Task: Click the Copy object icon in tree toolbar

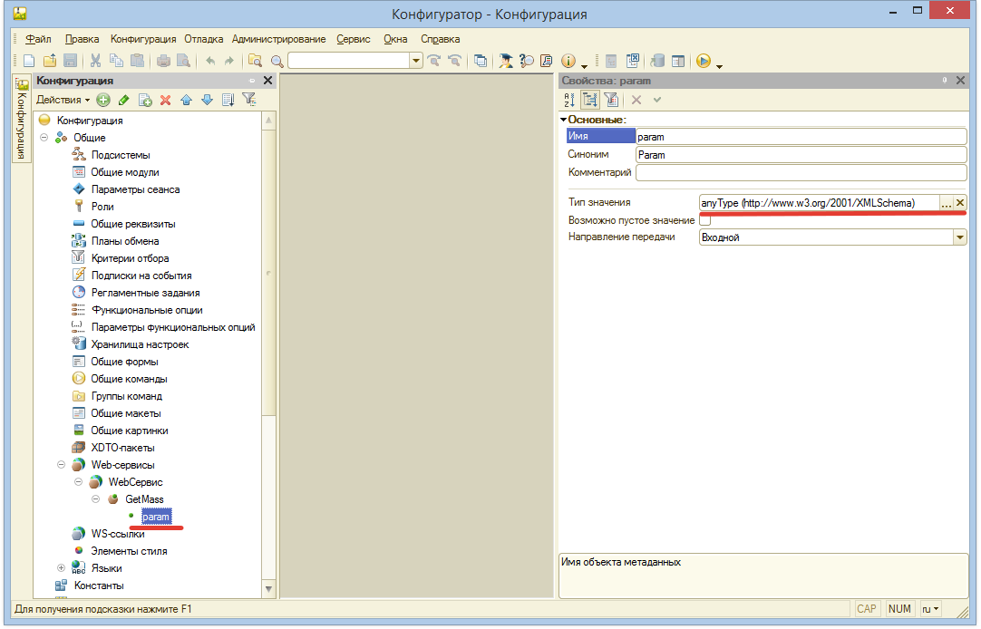Action: click(x=145, y=100)
